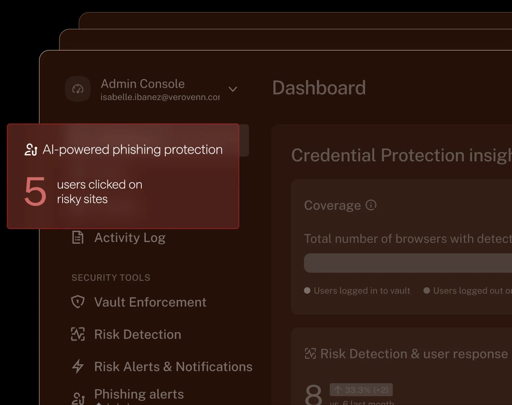This screenshot has height=405, width=512.
Task: Click the Users logged out legend entry
Action: 468,290
